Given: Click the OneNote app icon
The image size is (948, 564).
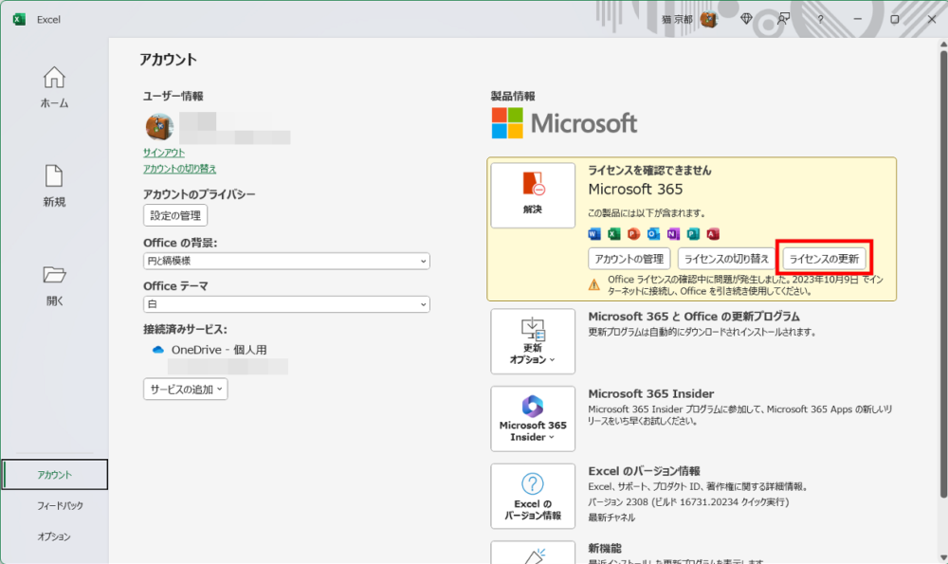Looking at the screenshot, I should point(673,234).
